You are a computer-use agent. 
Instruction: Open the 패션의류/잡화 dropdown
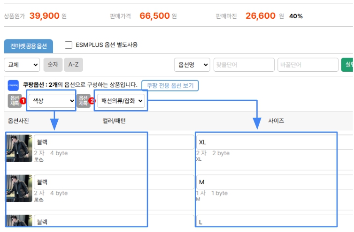coord(122,100)
